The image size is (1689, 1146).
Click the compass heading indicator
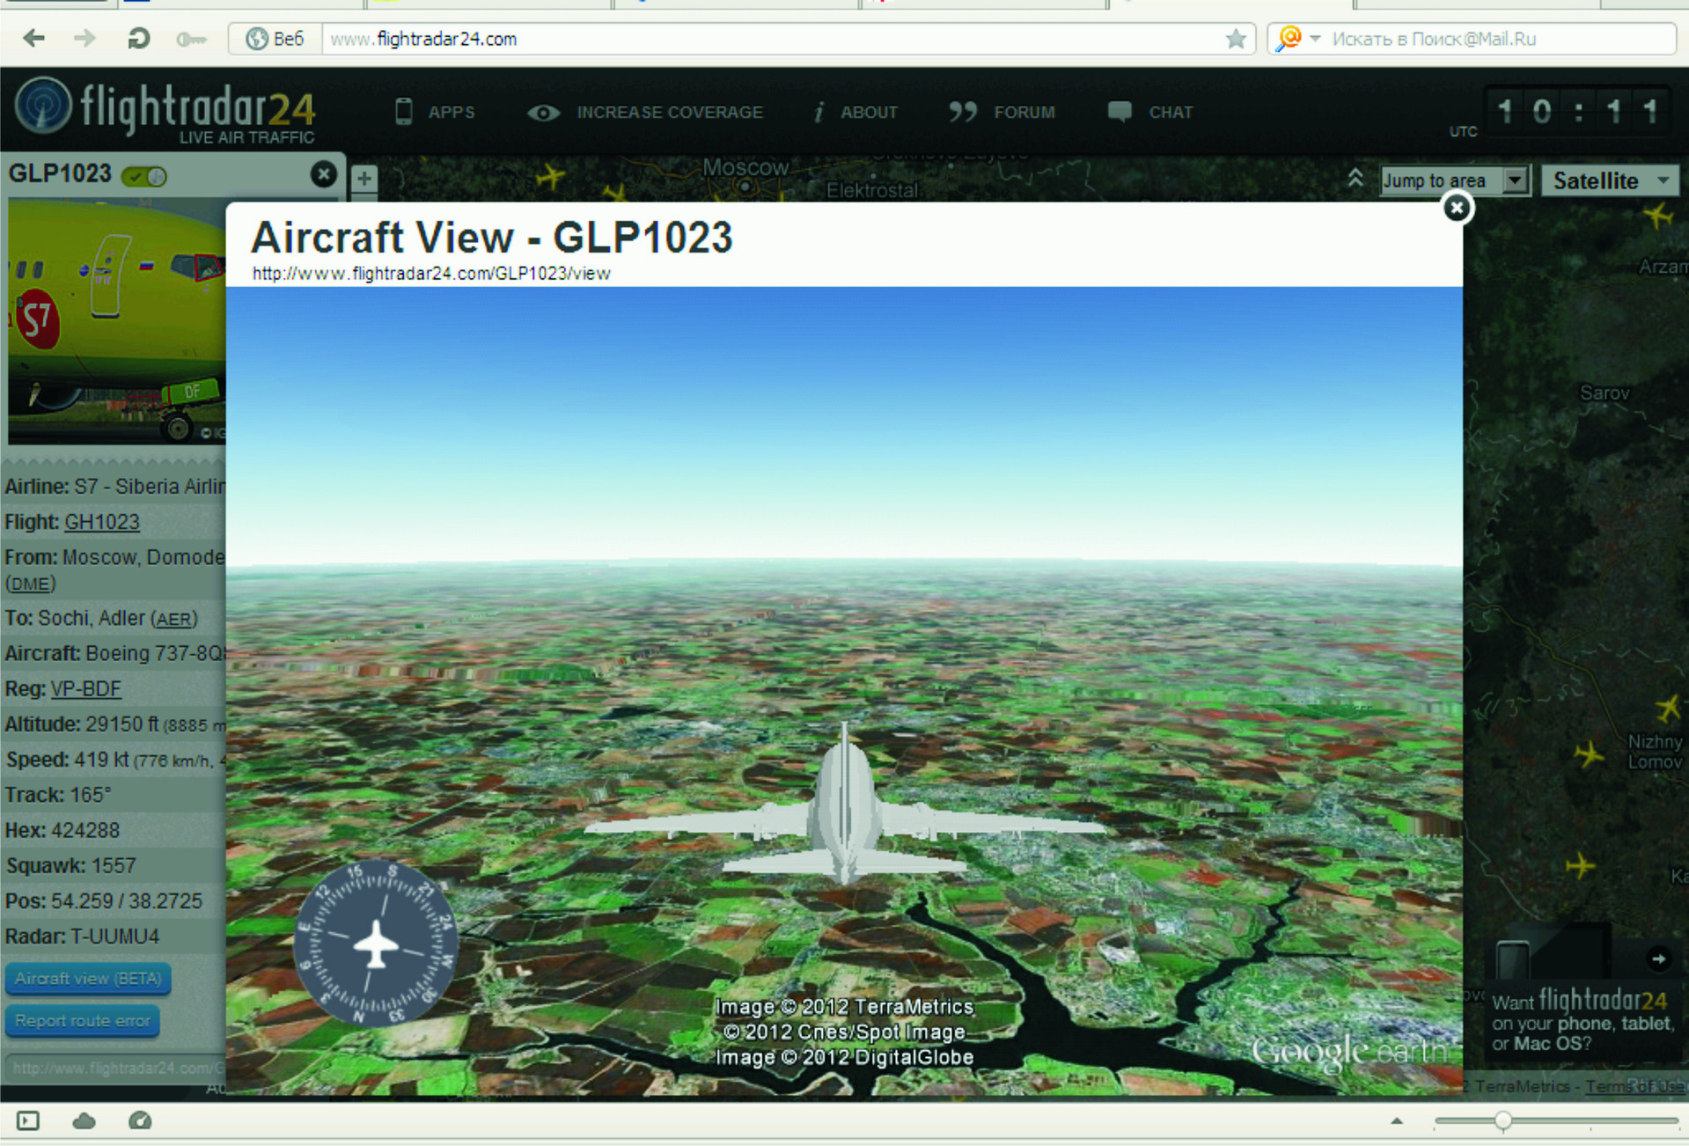(x=377, y=944)
